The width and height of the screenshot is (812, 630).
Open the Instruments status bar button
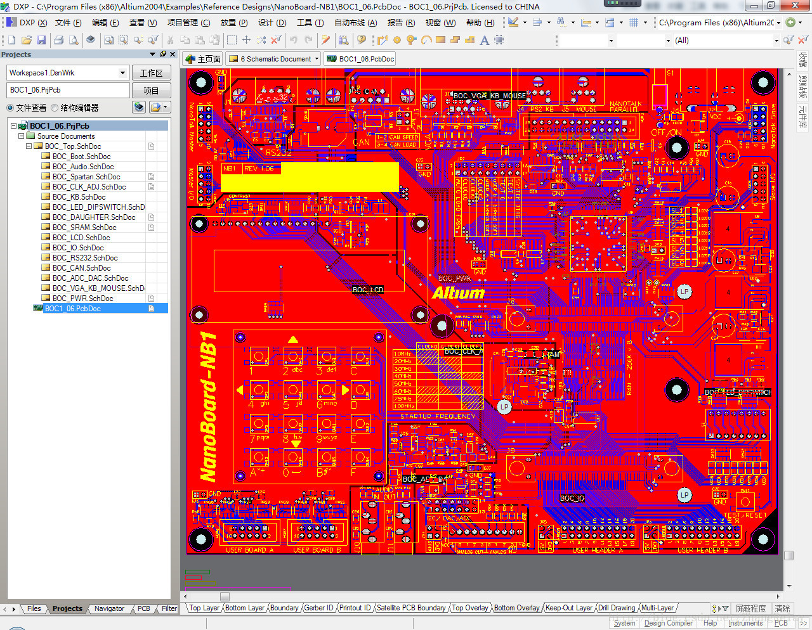(x=745, y=623)
